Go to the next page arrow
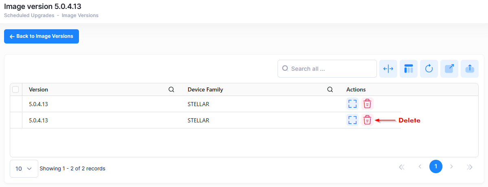The height and width of the screenshot is (187, 488). click(x=451, y=167)
